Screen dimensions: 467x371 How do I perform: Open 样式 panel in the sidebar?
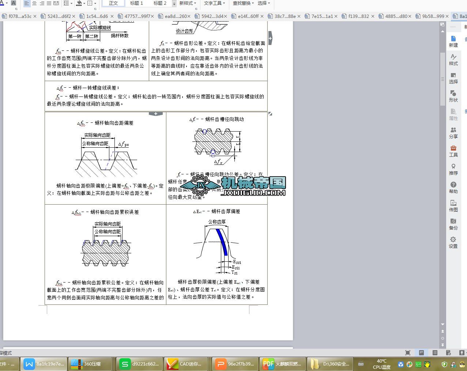(x=453, y=60)
